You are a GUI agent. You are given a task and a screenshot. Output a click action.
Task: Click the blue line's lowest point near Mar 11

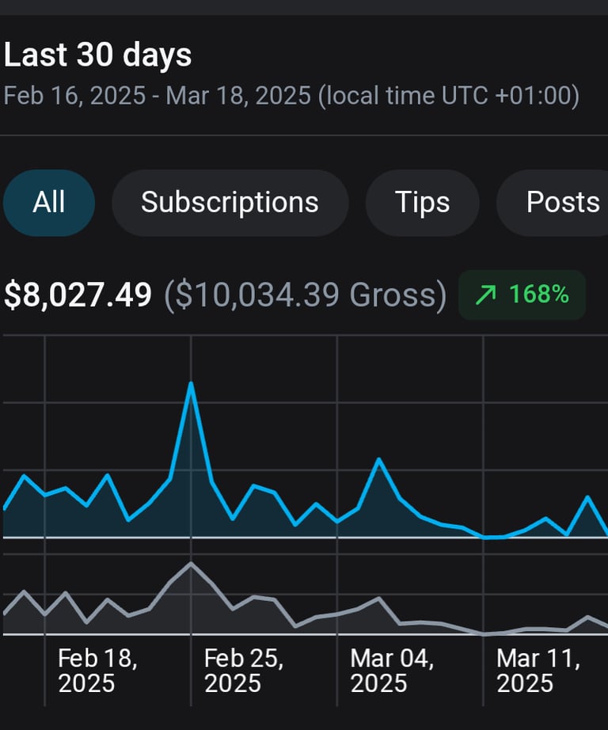(486, 537)
